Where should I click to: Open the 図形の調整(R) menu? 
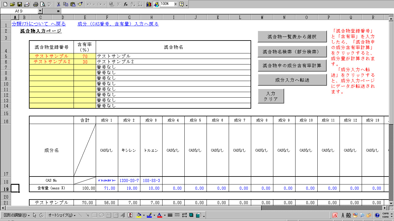pos(16,215)
